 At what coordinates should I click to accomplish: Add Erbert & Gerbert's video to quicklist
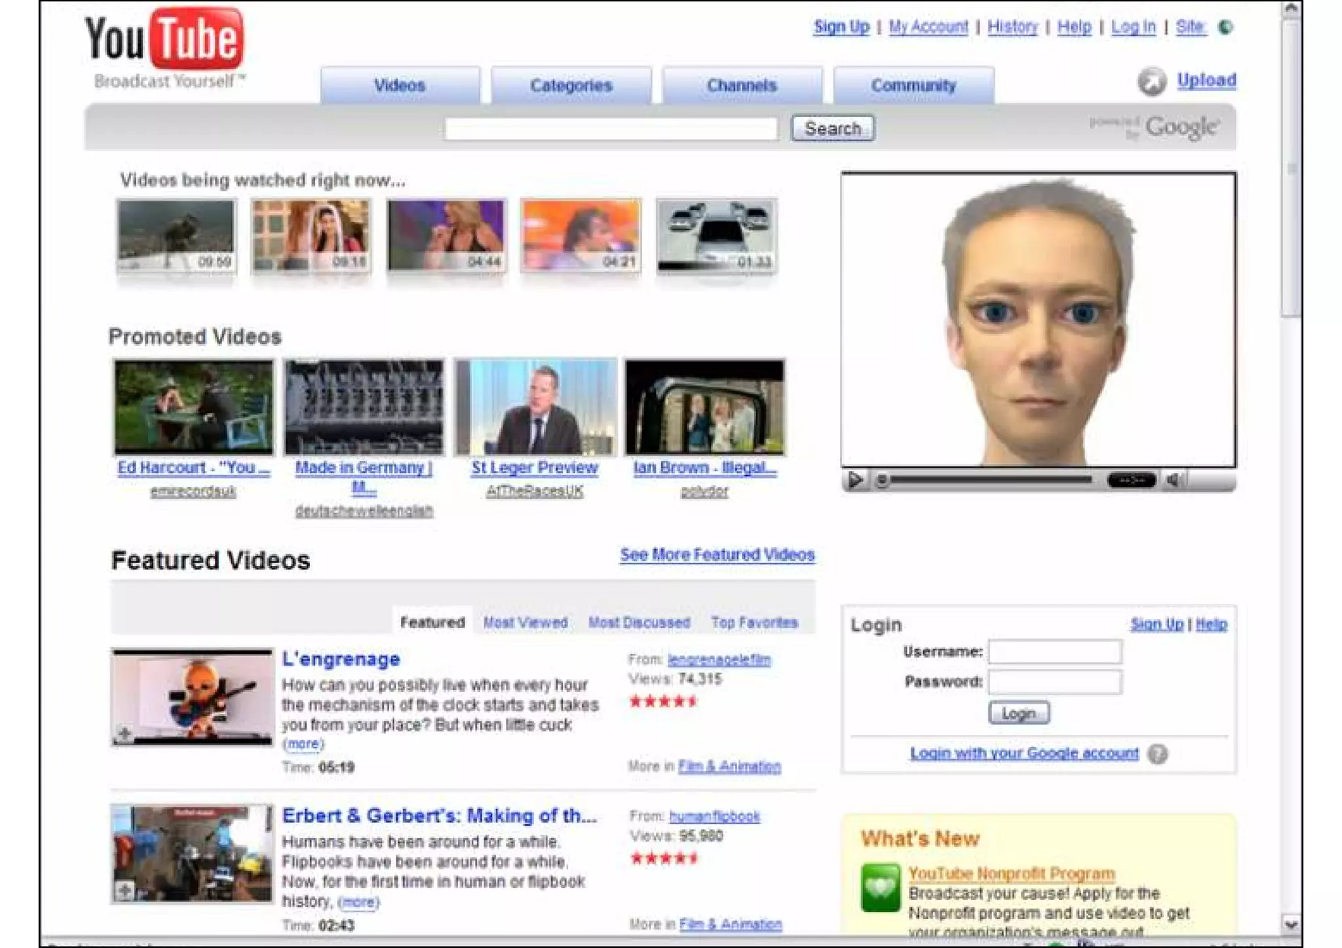click(x=125, y=890)
